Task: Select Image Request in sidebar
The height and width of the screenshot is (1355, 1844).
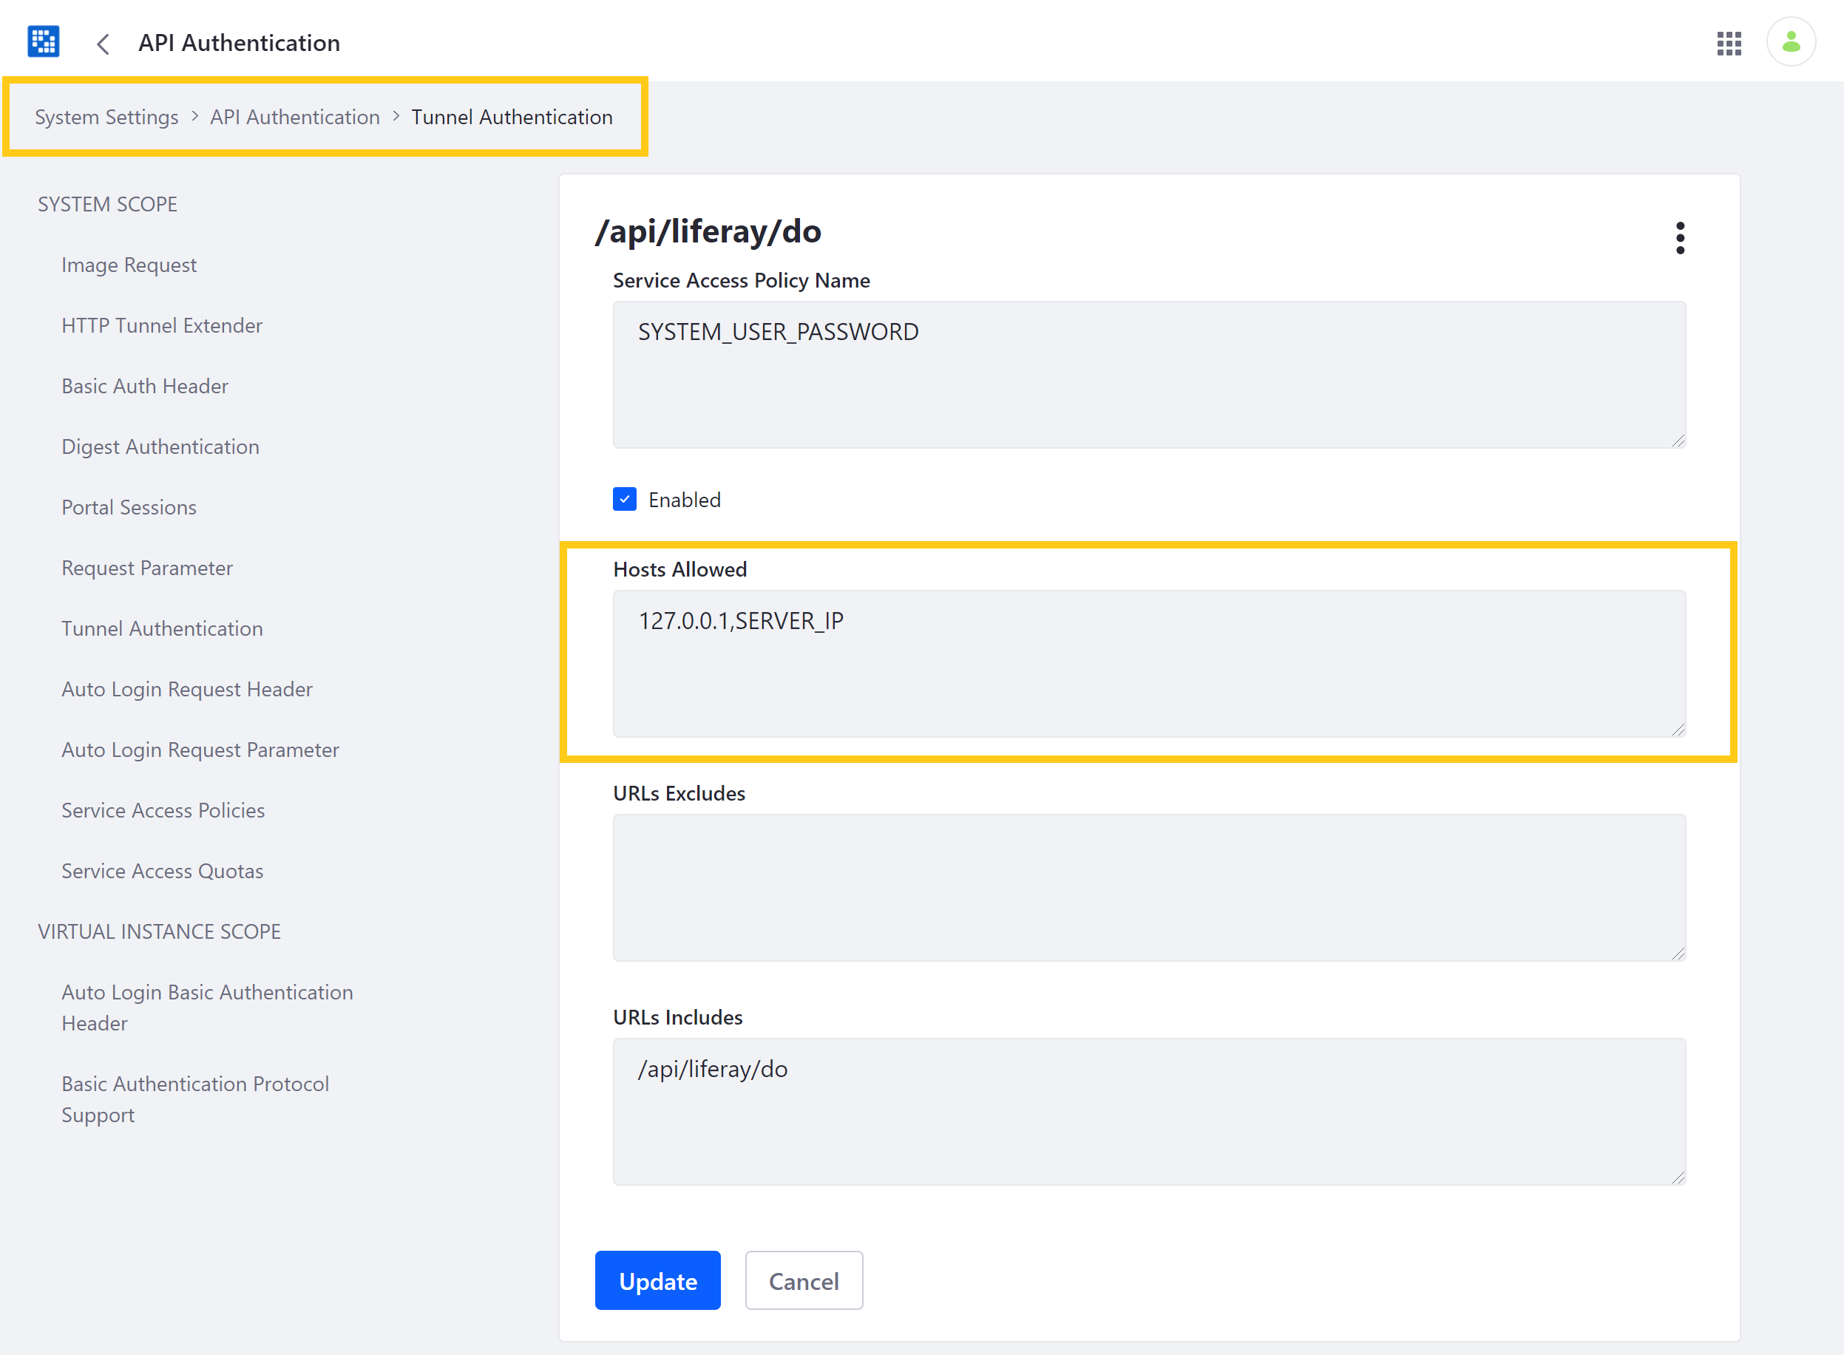Action: [x=127, y=263]
